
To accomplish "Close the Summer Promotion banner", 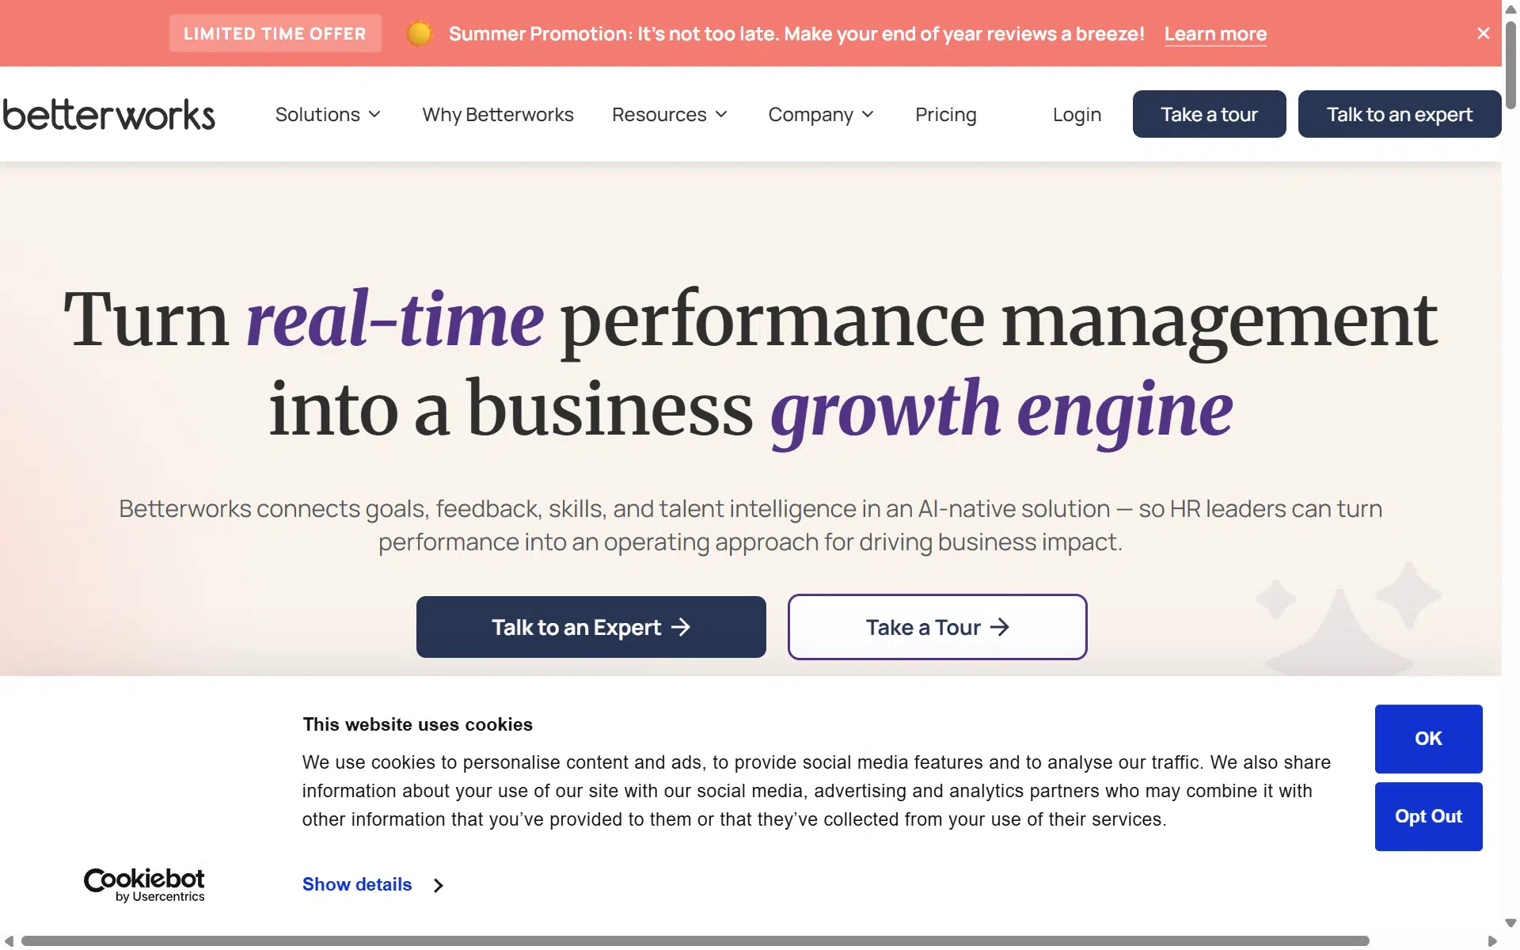I will pyautogui.click(x=1483, y=33).
